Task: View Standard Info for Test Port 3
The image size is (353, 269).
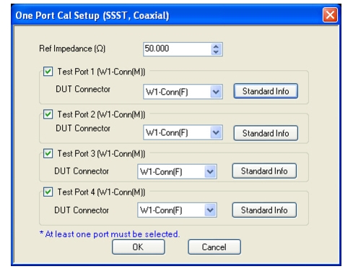Action: (x=264, y=171)
